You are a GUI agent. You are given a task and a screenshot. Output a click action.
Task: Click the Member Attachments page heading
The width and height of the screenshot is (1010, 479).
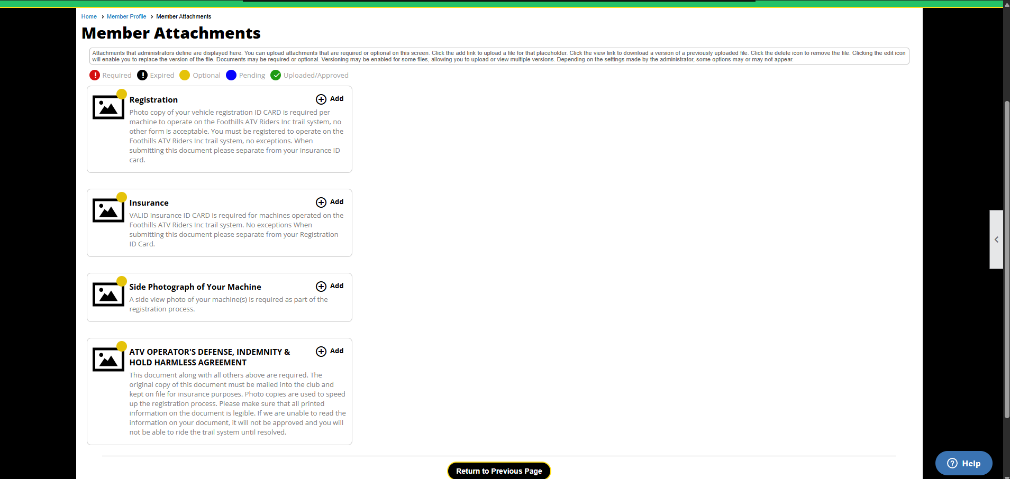tap(171, 33)
